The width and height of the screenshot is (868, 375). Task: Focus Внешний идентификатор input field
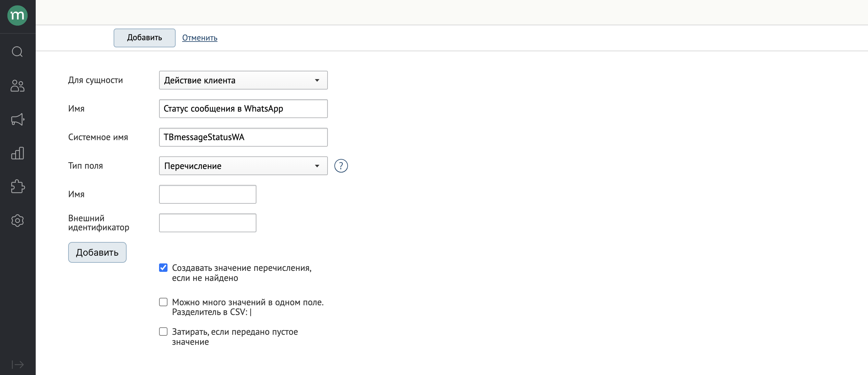click(207, 223)
